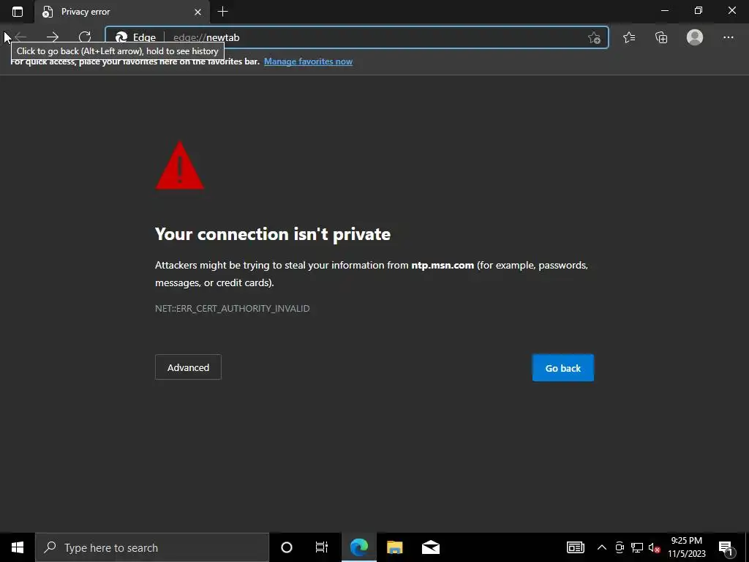Open File Explorer from taskbar
Screen dimensions: 749x562
[394, 547]
